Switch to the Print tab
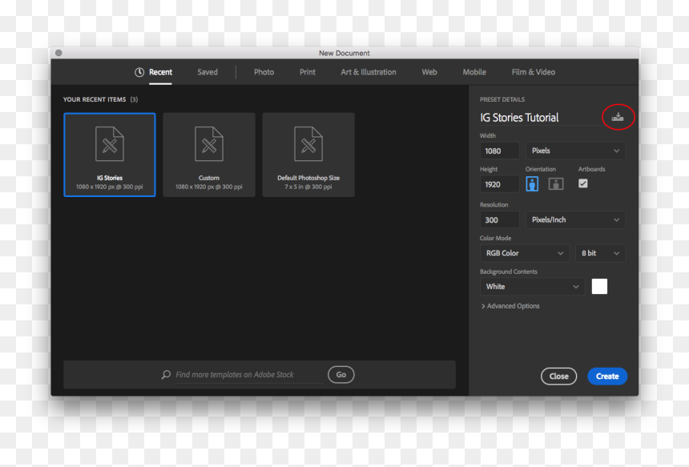 (x=307, y=72)
